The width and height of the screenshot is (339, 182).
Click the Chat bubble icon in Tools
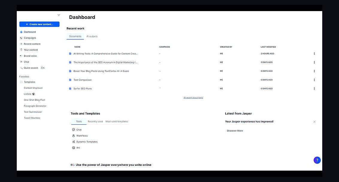tap(73, 130)
